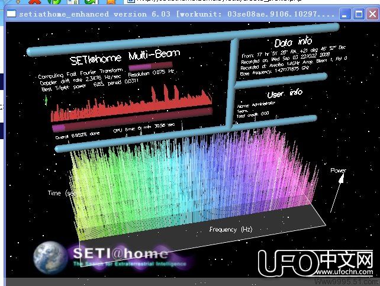
Task: Click the From 17 hr 51' 26" RA line
Action: [294, 52]
